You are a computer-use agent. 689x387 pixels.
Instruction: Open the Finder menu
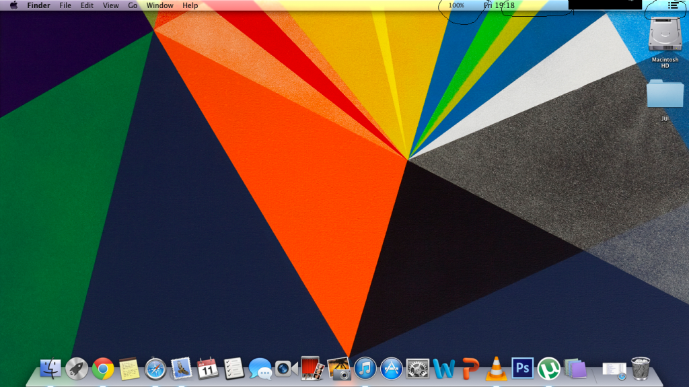click(x=38, y=5)
